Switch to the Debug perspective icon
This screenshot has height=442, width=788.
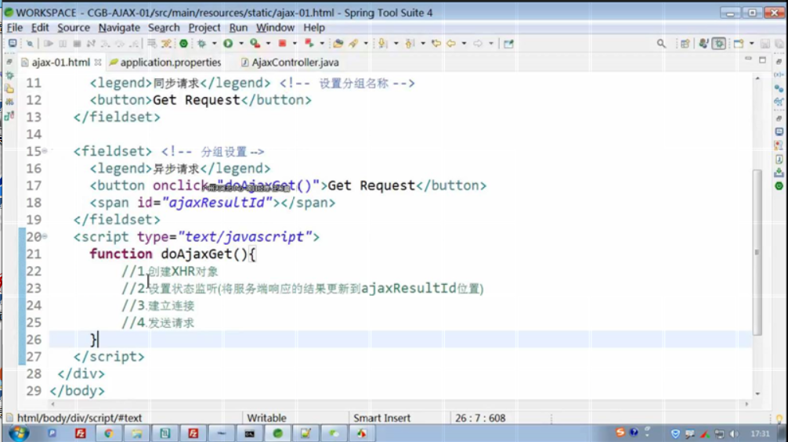tap(719, 44)
